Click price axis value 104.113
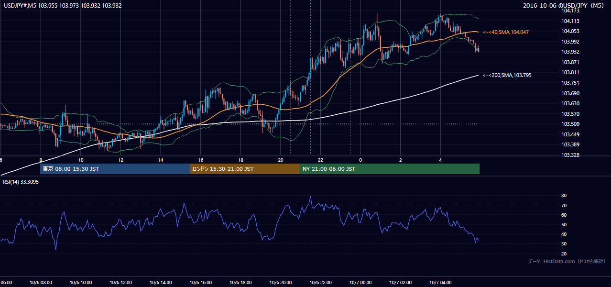The height and width of the screenshot is (287, 611). pyautogui.click(x=570, y=21)
